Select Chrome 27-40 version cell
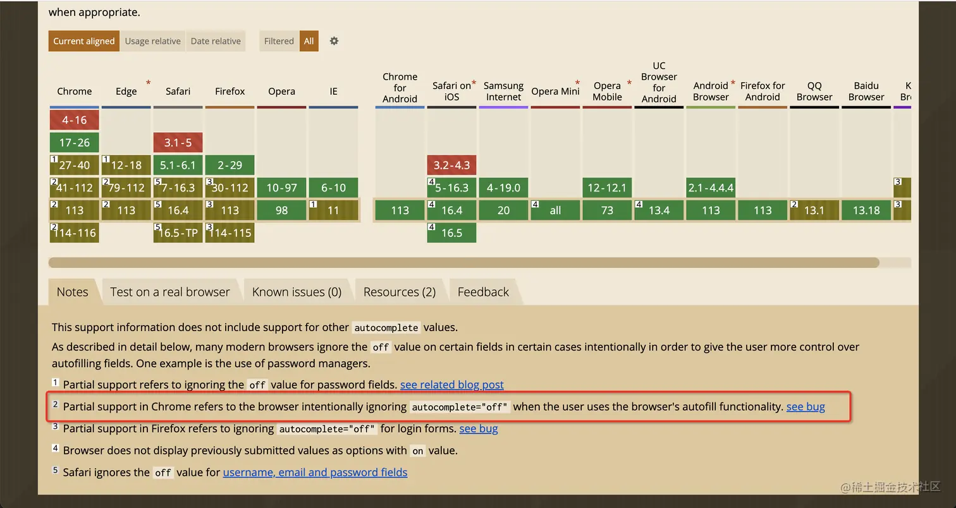Viewport: 956px width, 508px height. (x=75, y=165)
